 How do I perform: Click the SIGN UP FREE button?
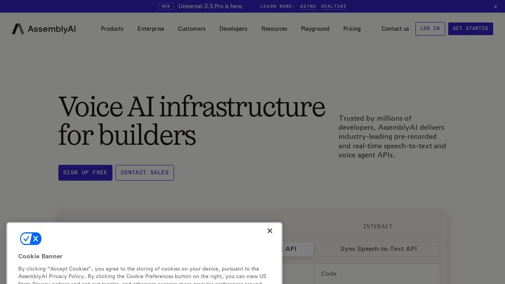pos(85,173)
